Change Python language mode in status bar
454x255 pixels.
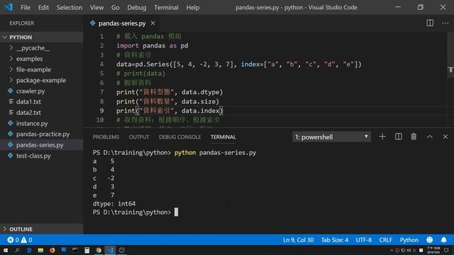[409, 240]
